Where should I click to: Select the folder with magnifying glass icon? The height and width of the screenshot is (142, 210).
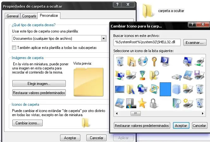154,75
